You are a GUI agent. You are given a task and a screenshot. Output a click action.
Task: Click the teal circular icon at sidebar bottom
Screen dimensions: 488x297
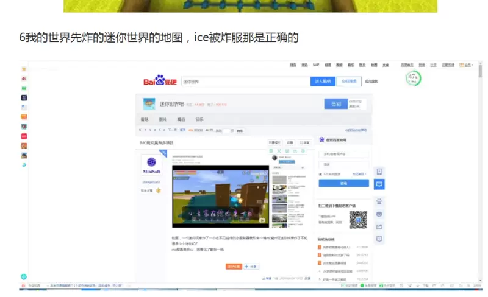point(24,276)
